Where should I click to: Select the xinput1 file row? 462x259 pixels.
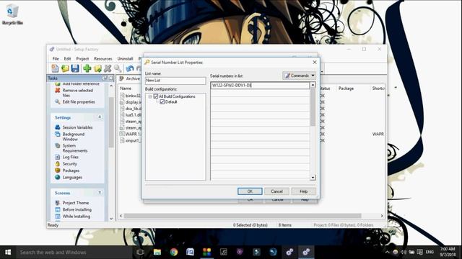click(131, 141)
